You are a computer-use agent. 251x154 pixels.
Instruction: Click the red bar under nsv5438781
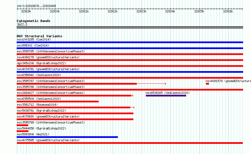pos(75,113)
